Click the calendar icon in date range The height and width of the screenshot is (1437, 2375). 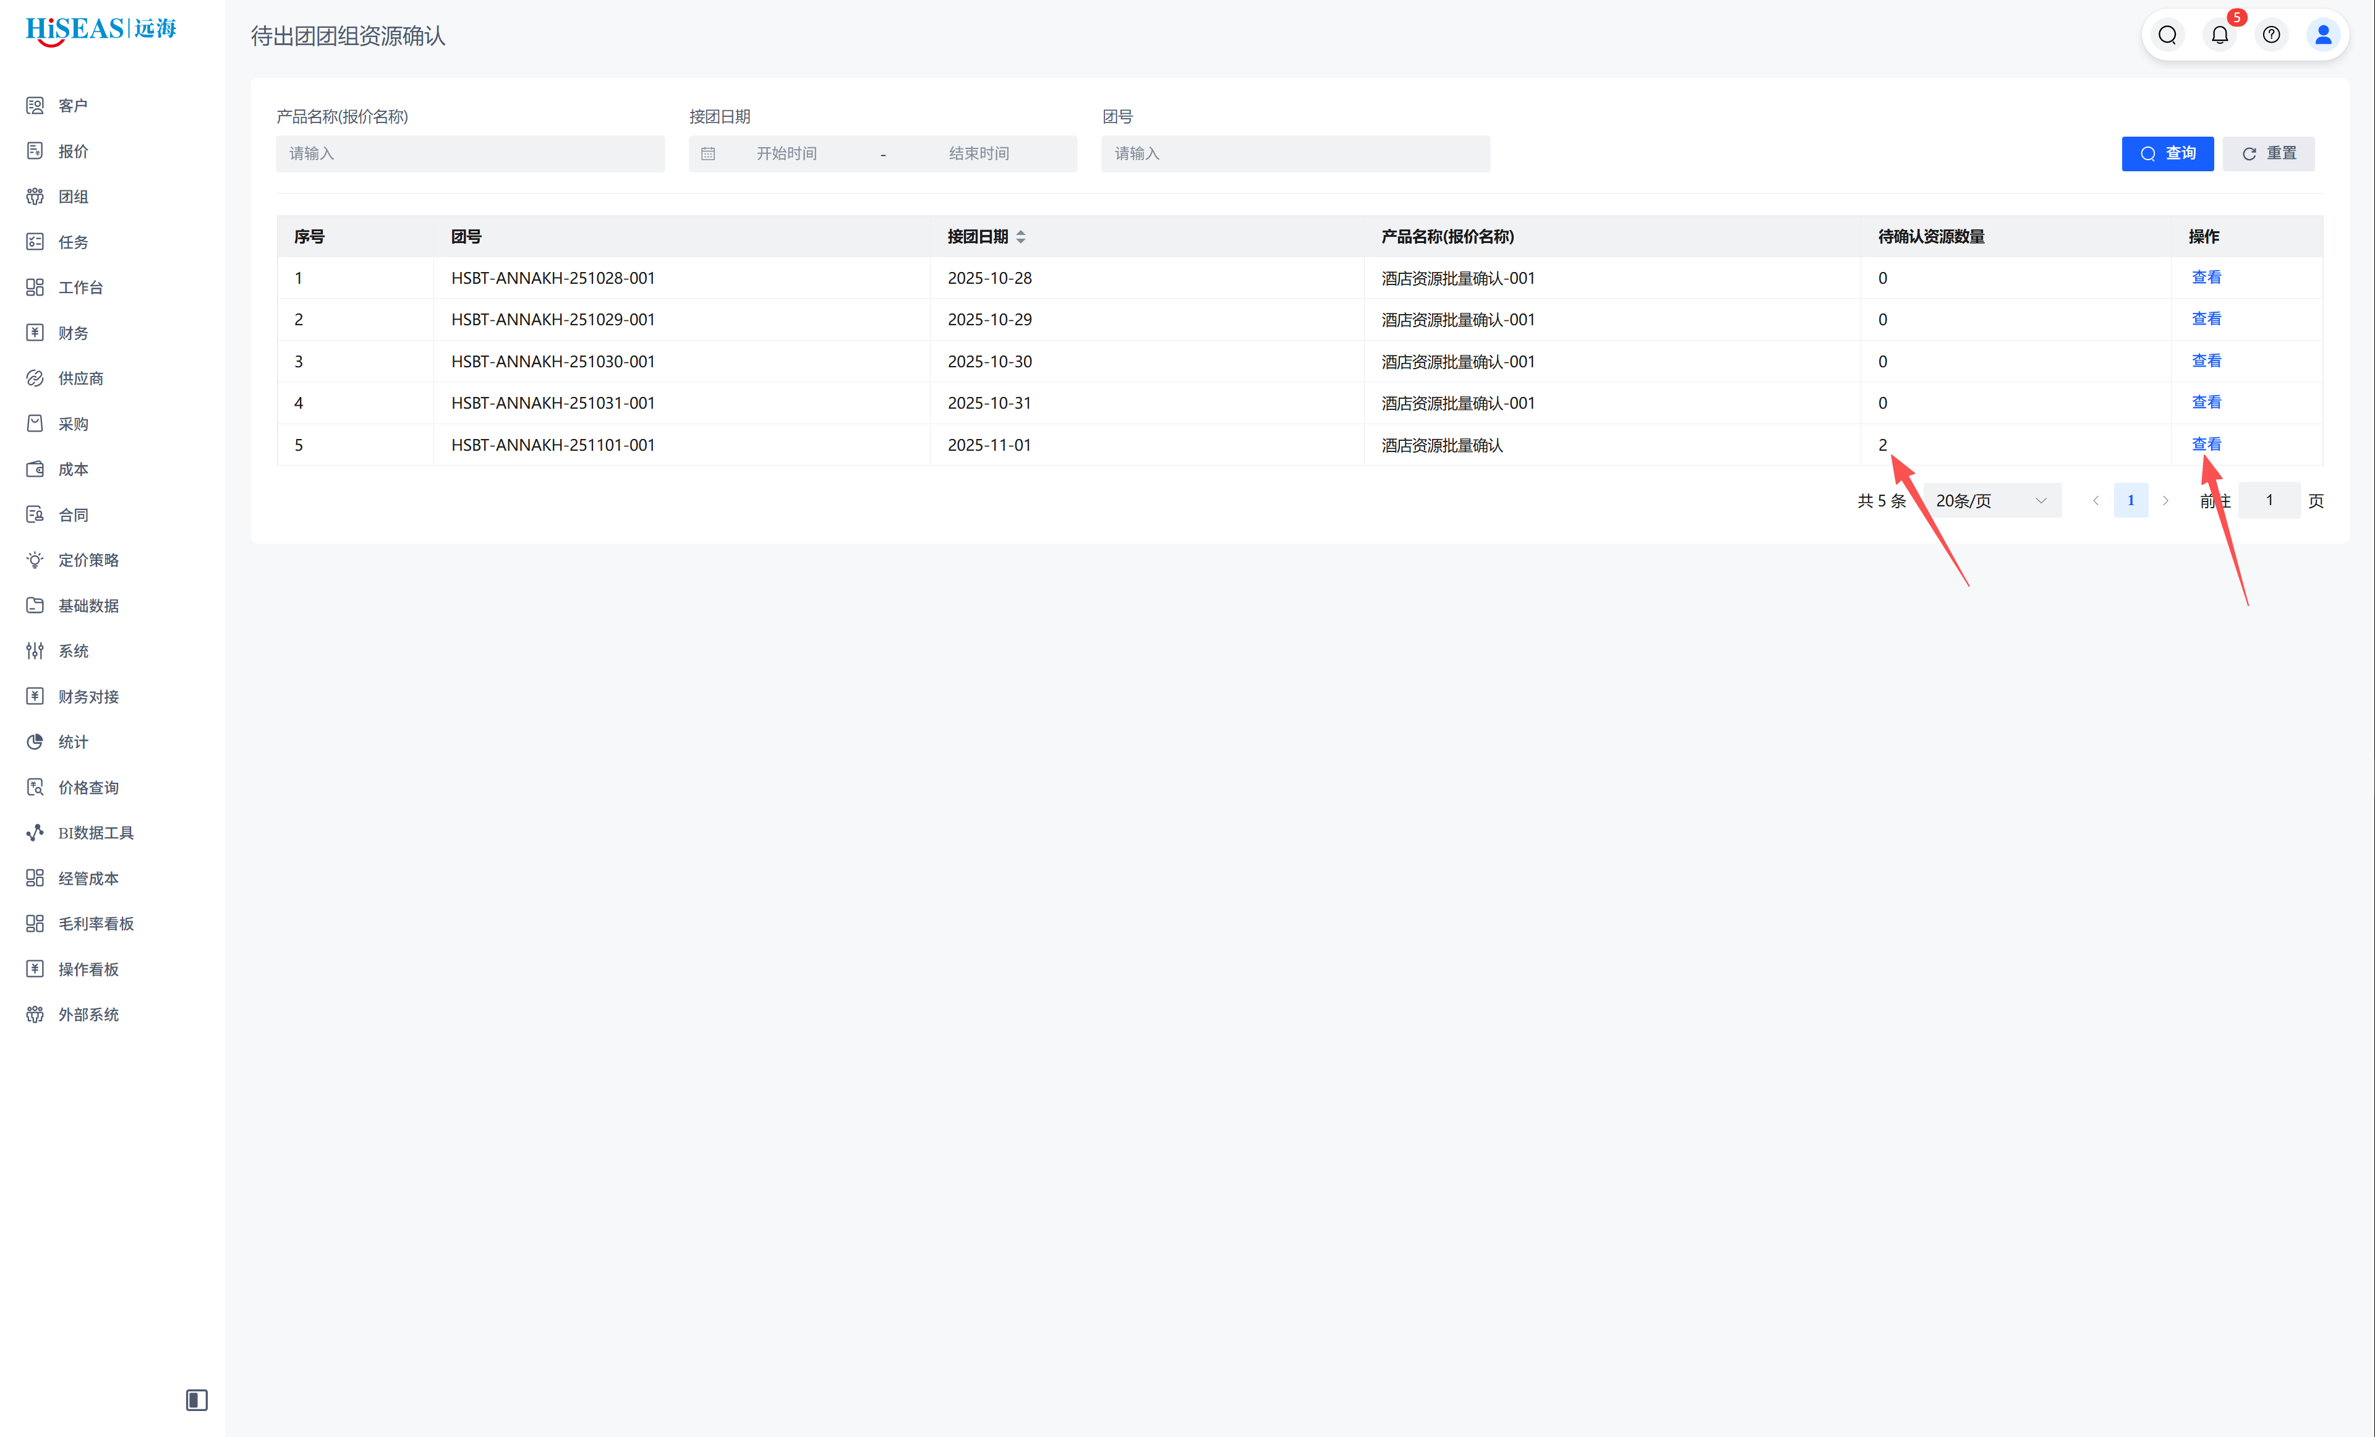click(x=709, y=154)
